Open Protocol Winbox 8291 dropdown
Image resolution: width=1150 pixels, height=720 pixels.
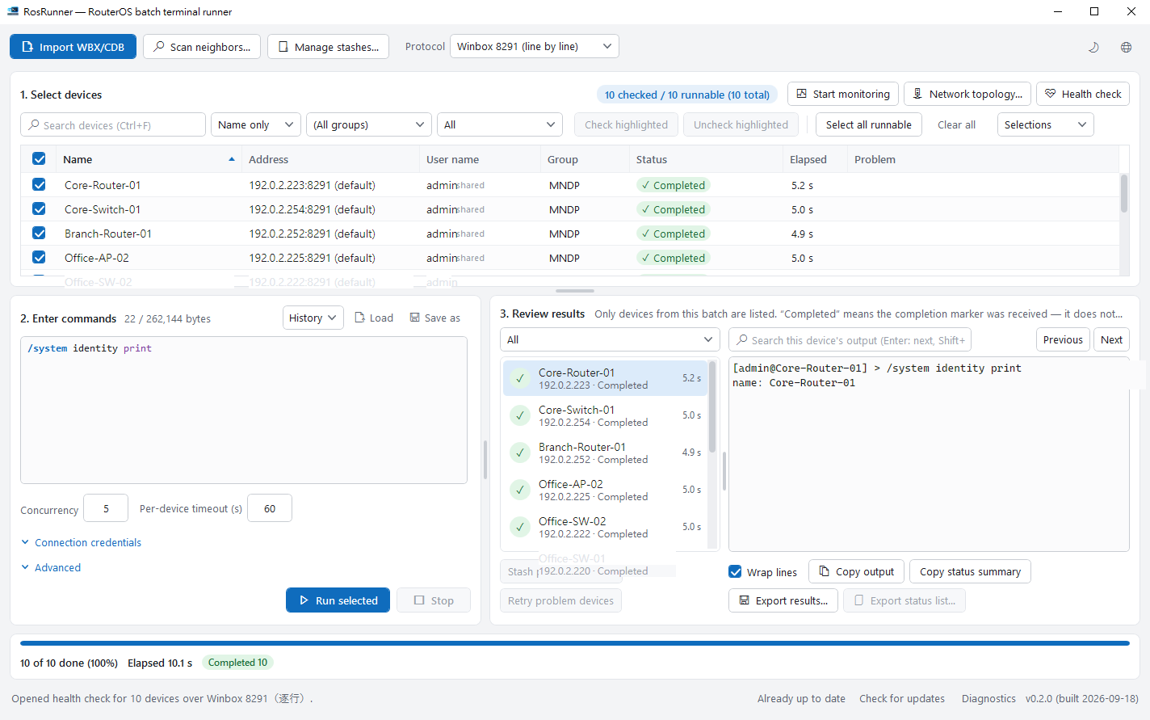pyautogui.click(x=535, y=46)
